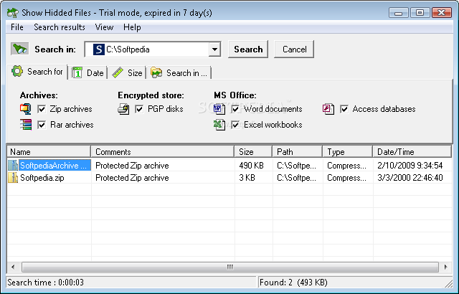Expand the Search in path dropdown
Image resolution: width=459 pixels, height=294 pixels.
(214, 49)
